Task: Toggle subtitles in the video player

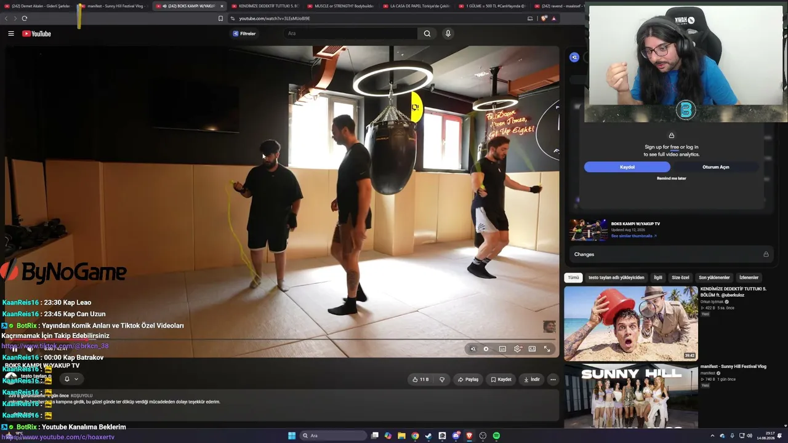Action: (x=502, y=349)
